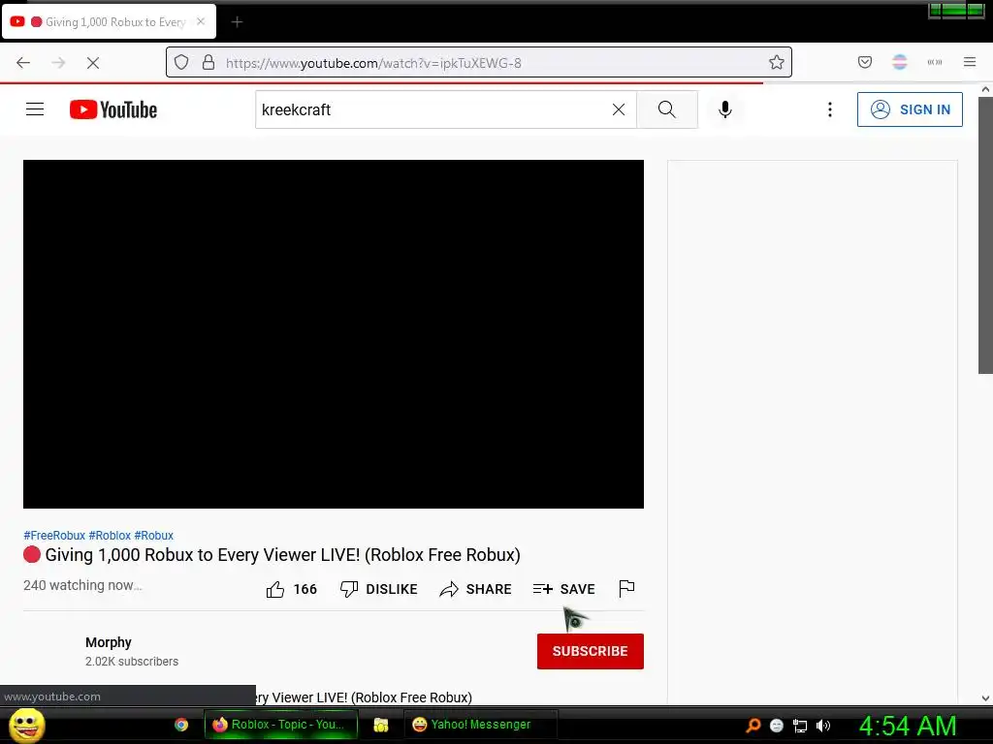Open a new browser tab
The width and height of the screenshot is (993, 744).
(x=237, y=22)
